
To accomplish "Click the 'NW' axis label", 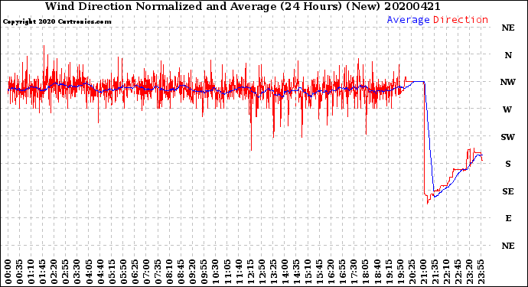I will (508, 82).
